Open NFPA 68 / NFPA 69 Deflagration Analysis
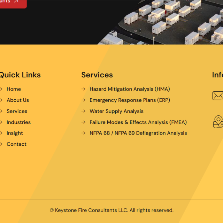The width and height of the screenshot is (223, 223). click(138, 133)
